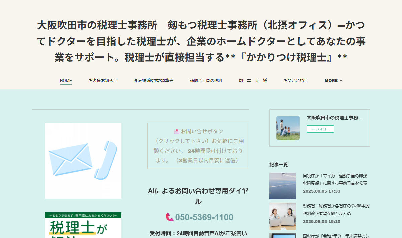The height and width of the screenshot is (238, 402).
Task: Open the お問い合わせ navigation item
Action: point(296,81)
